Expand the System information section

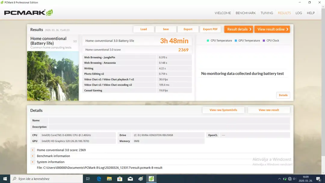click(32, 162)
